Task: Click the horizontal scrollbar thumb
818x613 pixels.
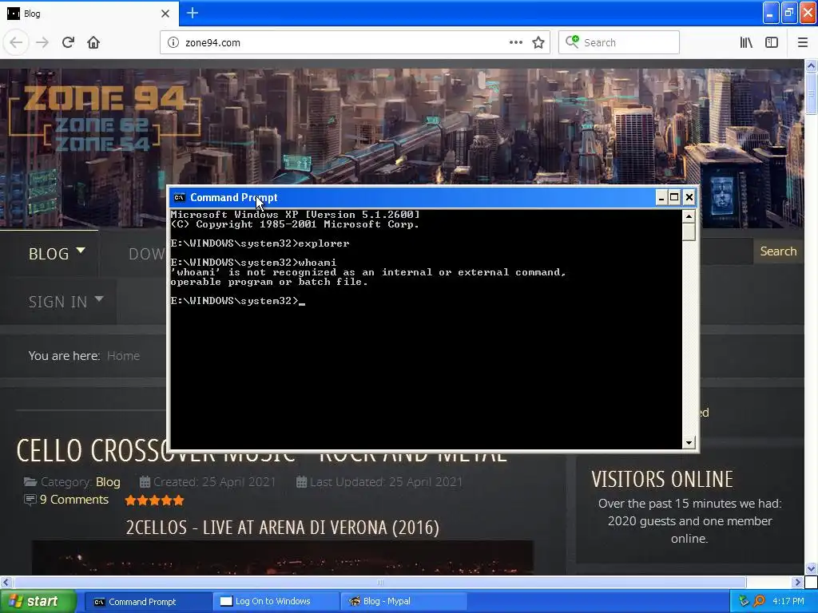Action: tap(379, 582)
